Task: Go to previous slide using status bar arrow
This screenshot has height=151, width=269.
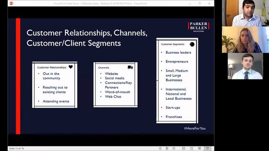Action: pyautogui.click(x=160, y=148)
